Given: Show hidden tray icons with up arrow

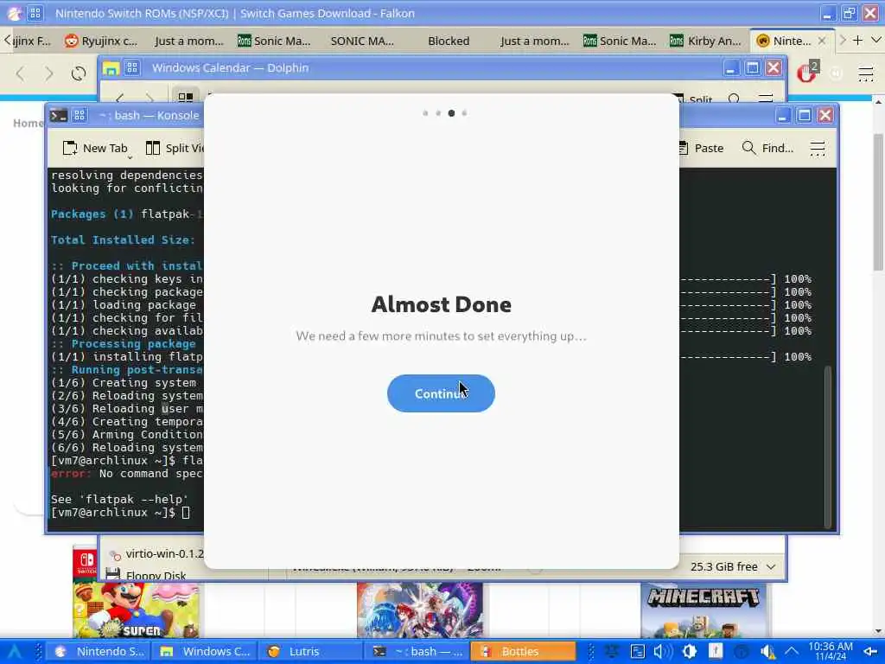Looking at the screenshot, I should 792,652.
